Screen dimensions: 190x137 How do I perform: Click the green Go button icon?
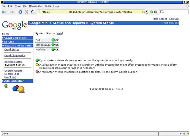coord(152,12)
